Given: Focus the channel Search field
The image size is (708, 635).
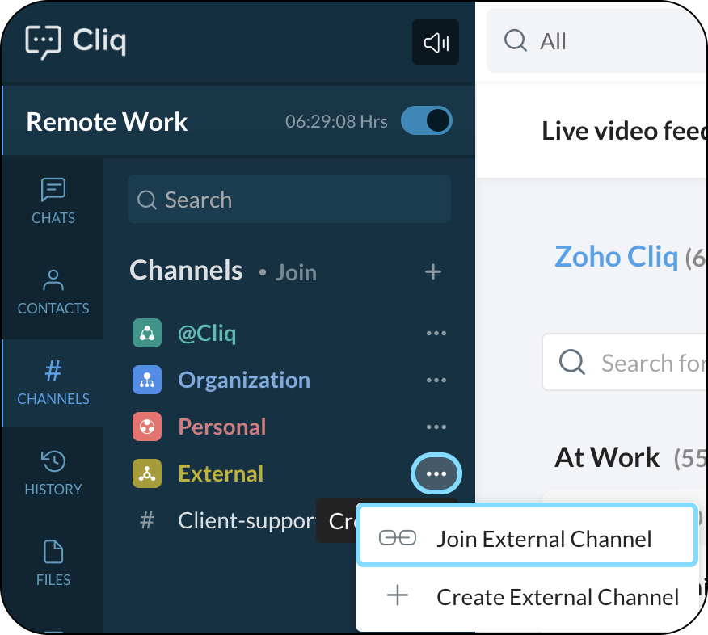Looking at the screenshot, I should pyautogui.click(x=289, y=199).
